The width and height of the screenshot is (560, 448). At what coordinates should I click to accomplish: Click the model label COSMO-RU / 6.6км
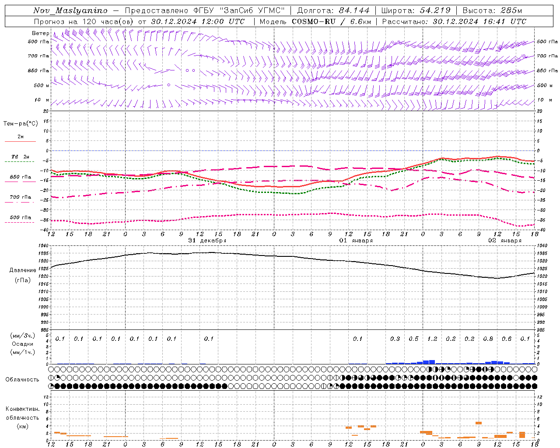point(331,21)
